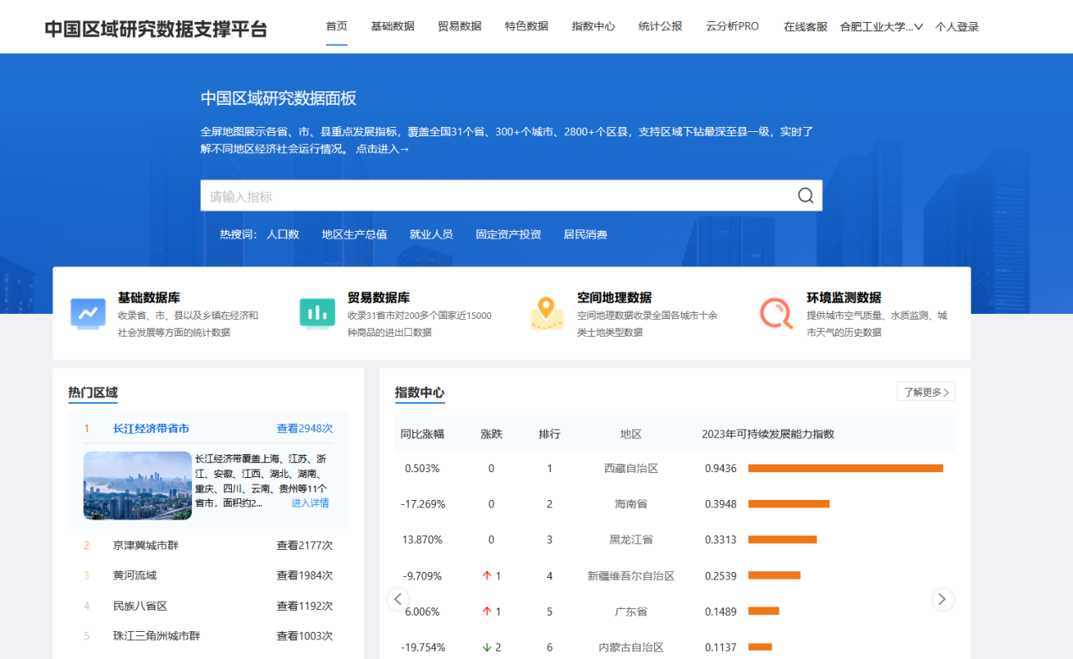This screenshot has width=1073, height=659.
Task: Advance index carousel with right arrow
Action: (942, 599)
